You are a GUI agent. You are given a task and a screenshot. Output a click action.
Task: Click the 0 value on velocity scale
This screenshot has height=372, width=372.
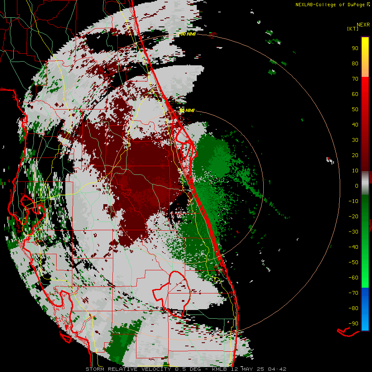pyautogui.click(x=357, y=186)
